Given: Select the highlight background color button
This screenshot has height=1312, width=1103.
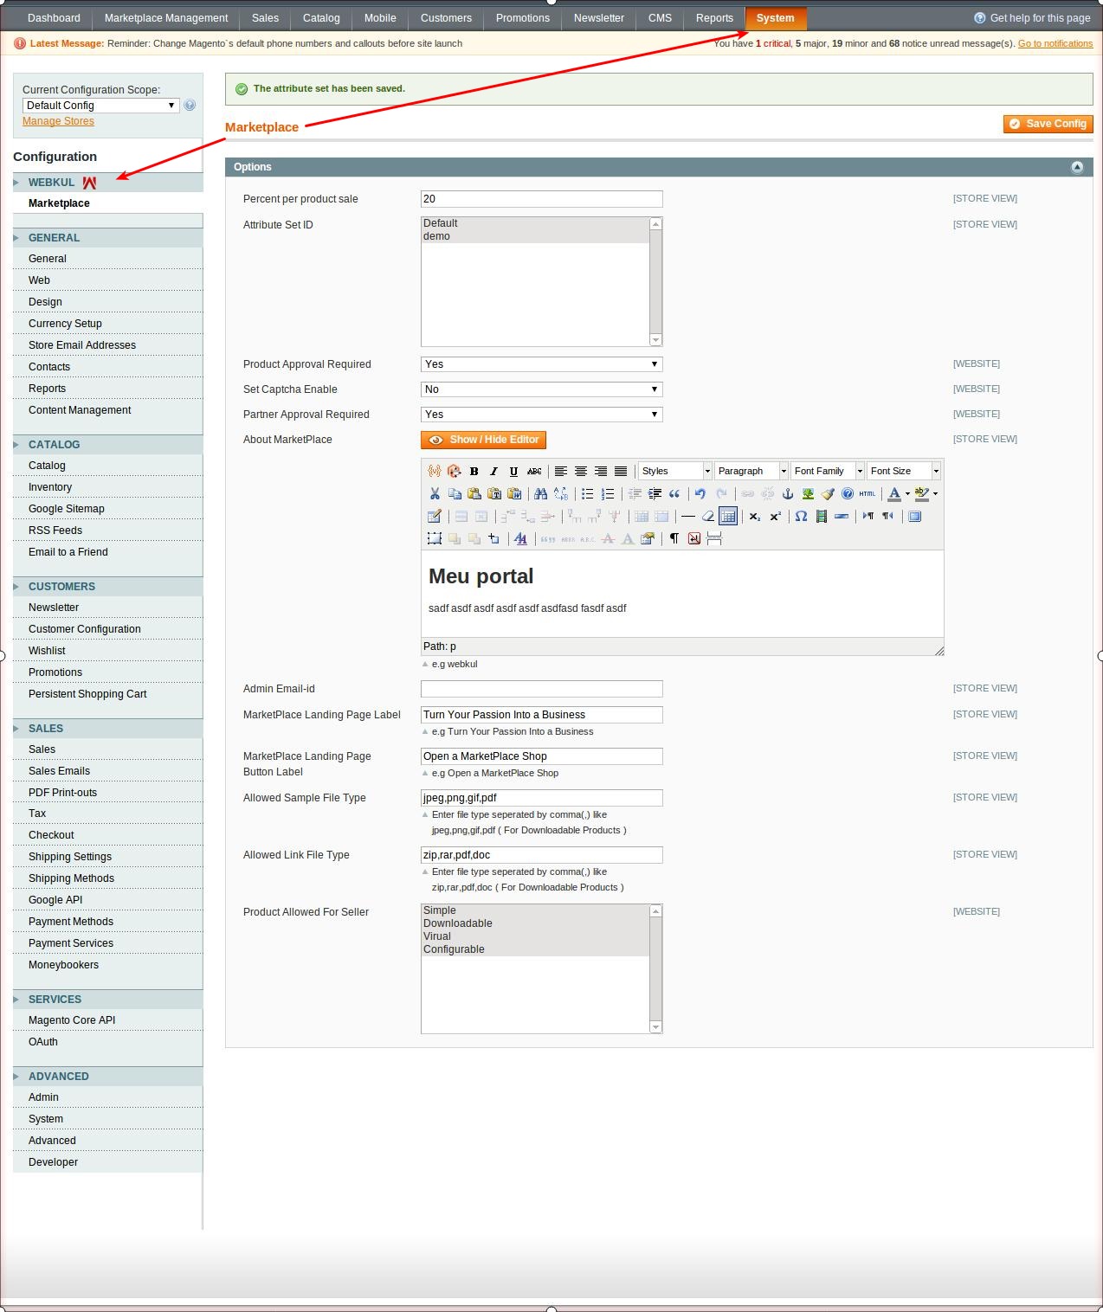Looking at the screenshot, I should pos(921,493).
